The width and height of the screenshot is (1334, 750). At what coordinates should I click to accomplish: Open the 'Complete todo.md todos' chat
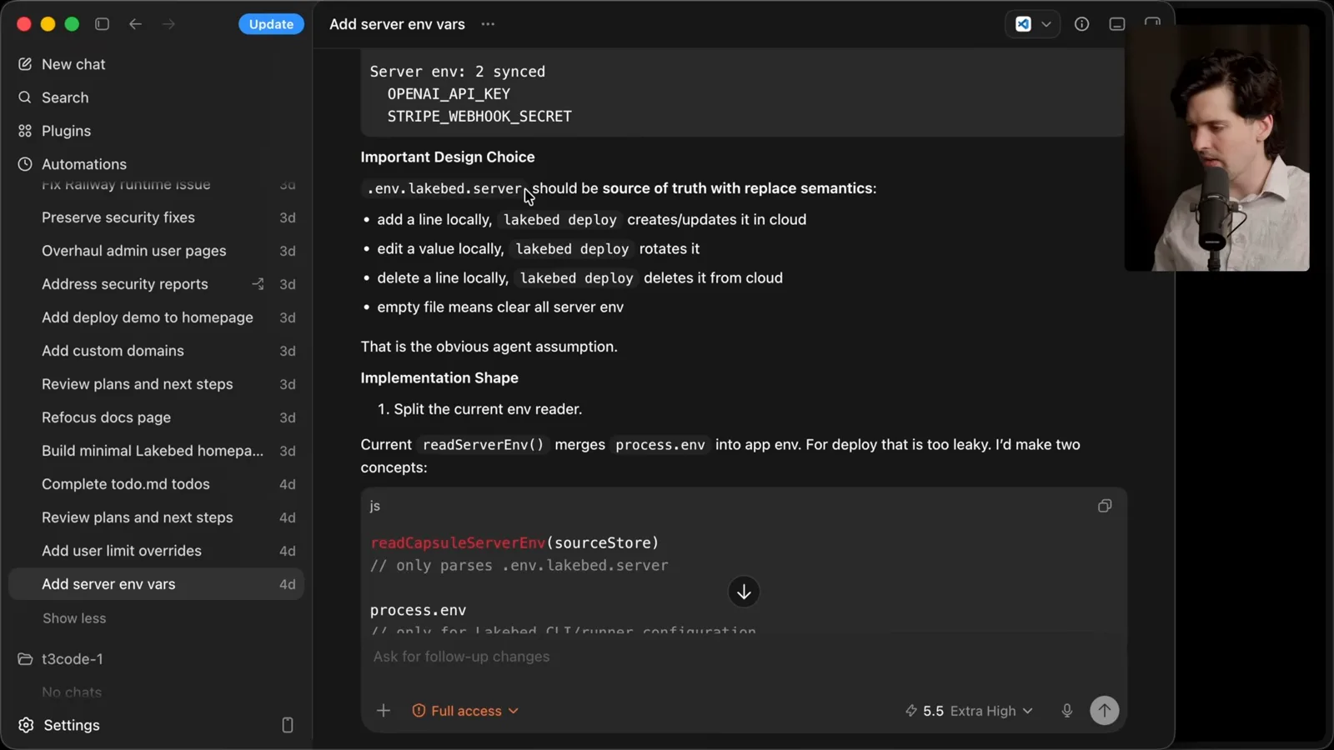(x=156, y=484)
